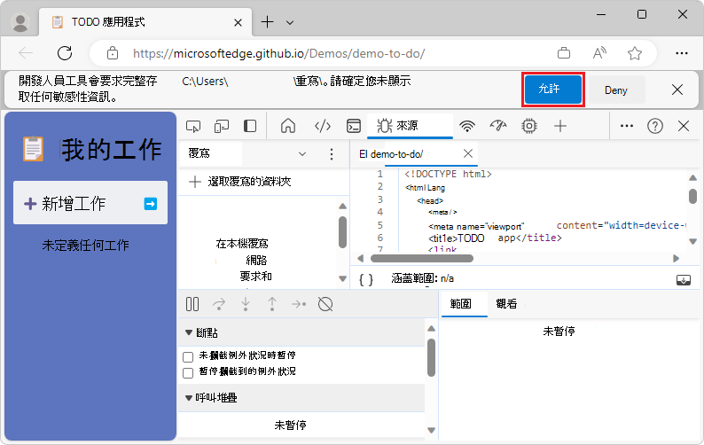Click the browser address bar URL
The image size is (704, 445).
point(279,53)
